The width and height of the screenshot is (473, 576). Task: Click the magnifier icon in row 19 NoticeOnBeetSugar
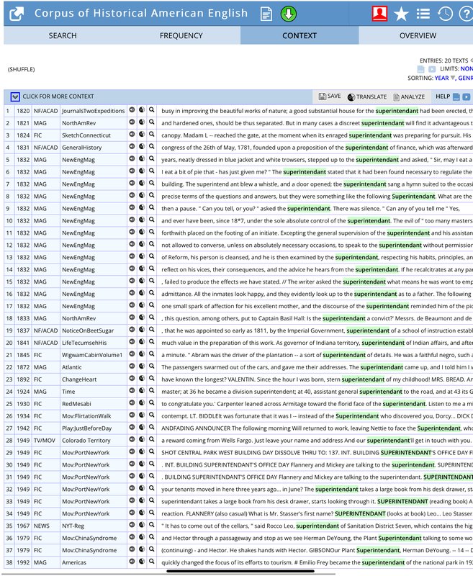151,330
